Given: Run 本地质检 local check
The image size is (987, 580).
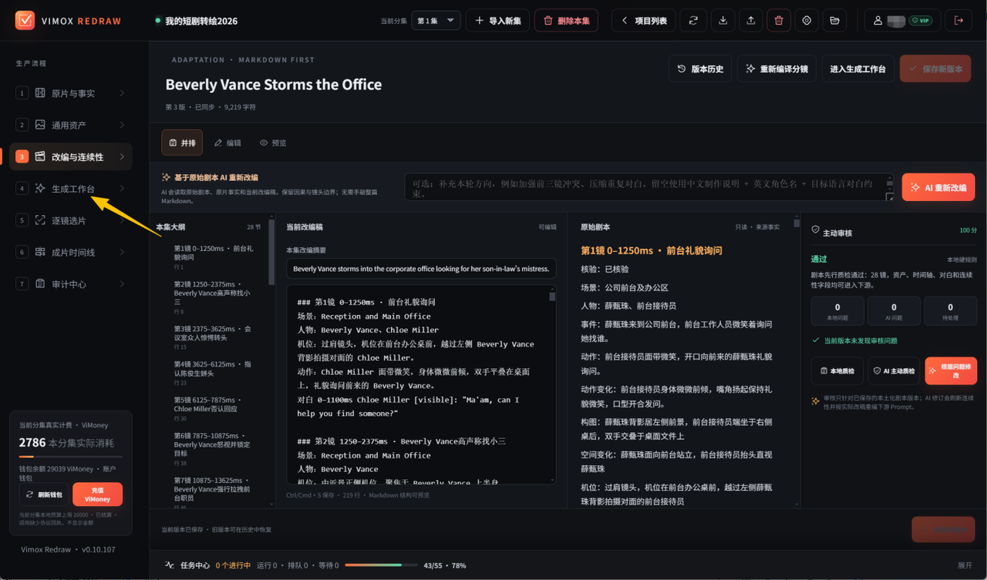Looking at the screenshot, I should point(837,371).
